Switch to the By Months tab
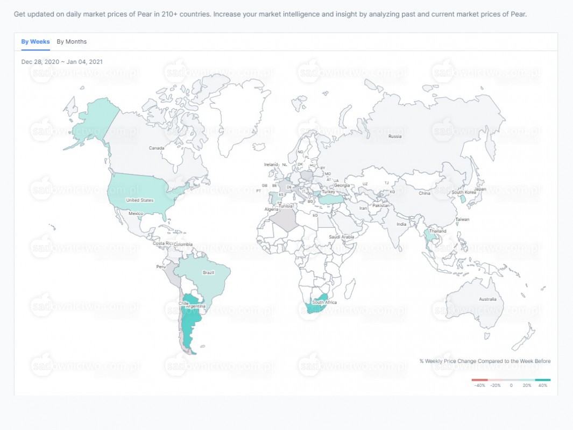The height and width of the screenshot is (430, 573). coord(72,41)
